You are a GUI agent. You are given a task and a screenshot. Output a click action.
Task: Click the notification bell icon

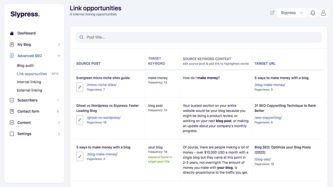tap(313, 13)
